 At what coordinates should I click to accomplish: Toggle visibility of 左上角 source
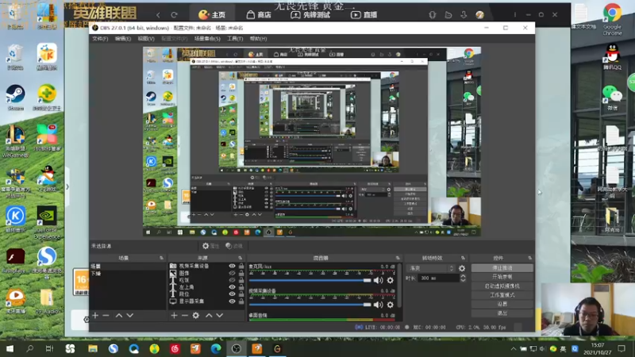pos(232,287)
